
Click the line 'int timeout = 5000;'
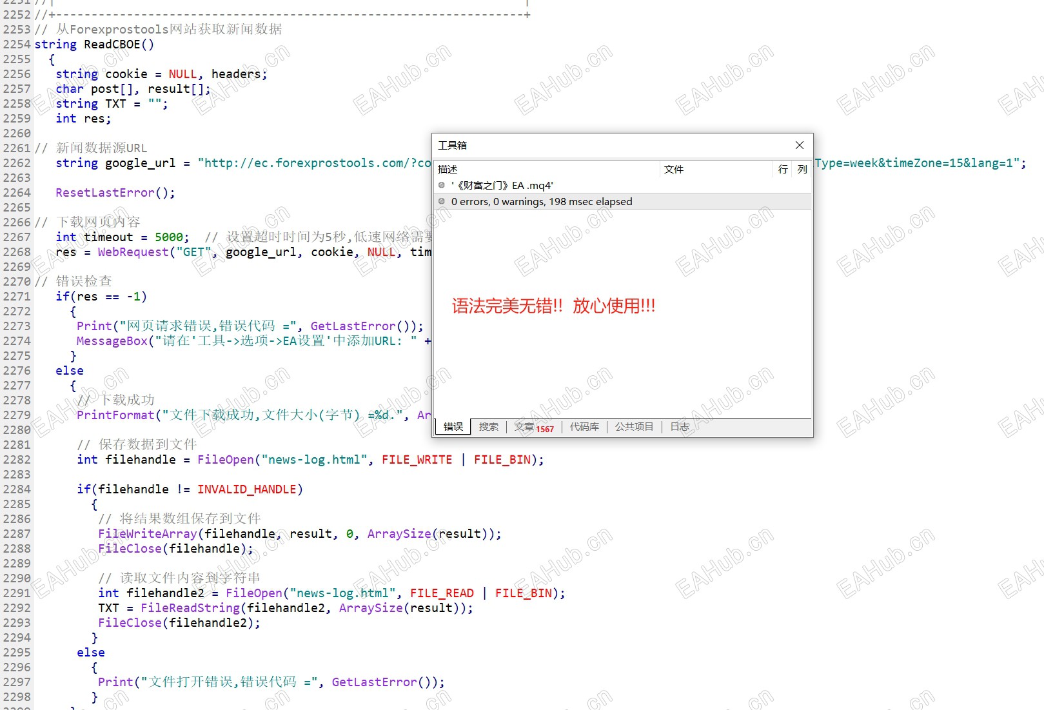point(123,237)
